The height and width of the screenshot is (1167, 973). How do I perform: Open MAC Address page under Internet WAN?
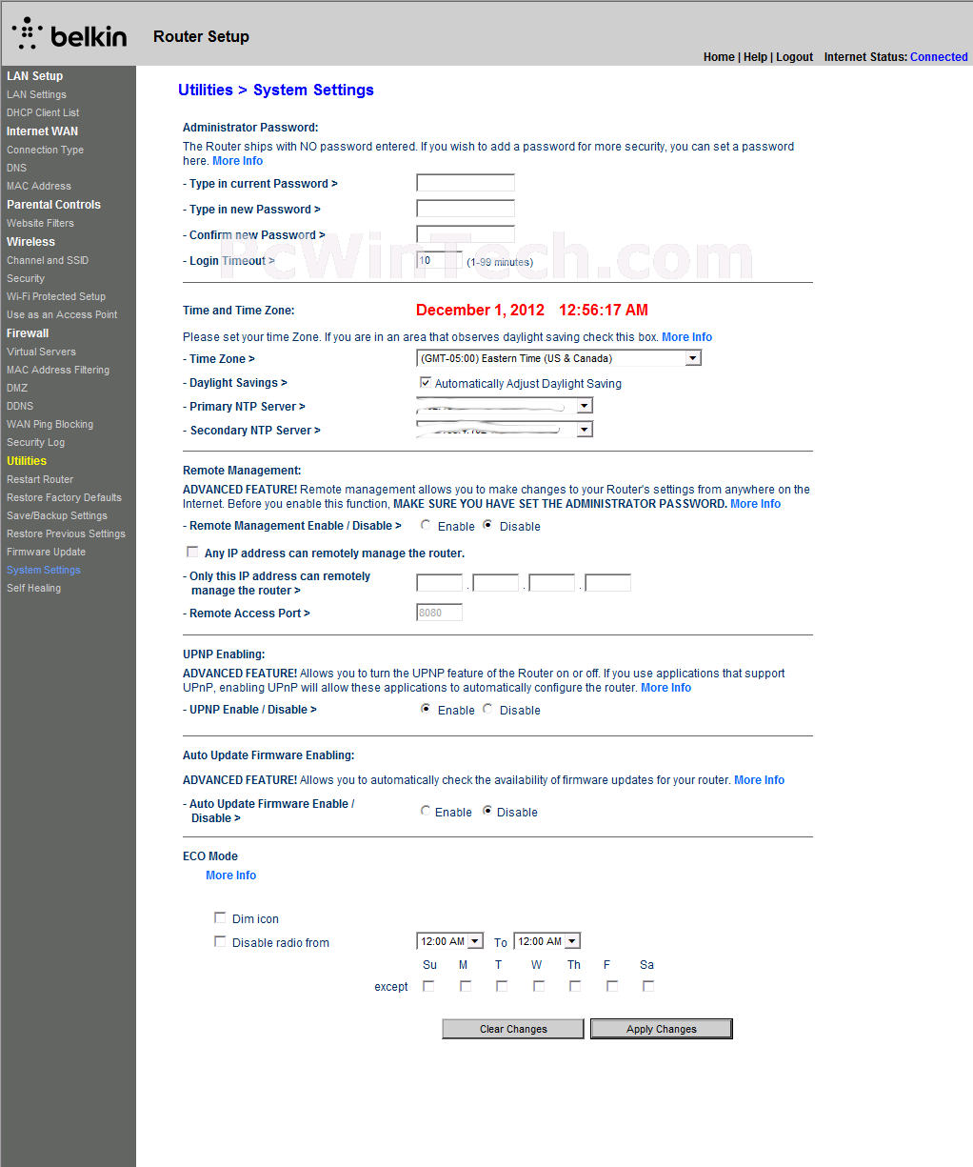(39, 186)
